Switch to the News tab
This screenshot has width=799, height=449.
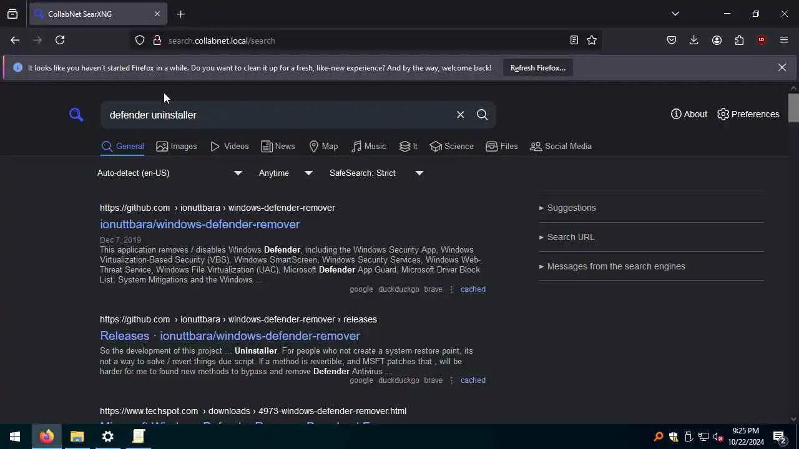(278, 146)
